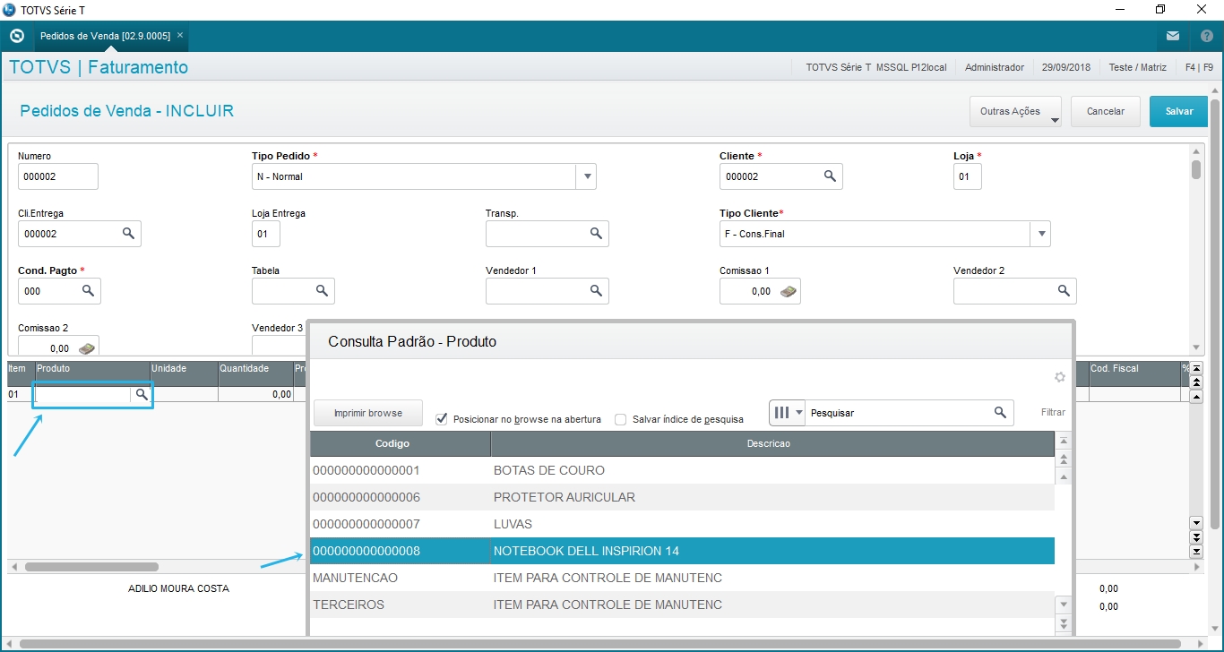Jump to last row in product browse
Image resolution: width=1224 pixels, height=652 pixels.
[1064, 623]
